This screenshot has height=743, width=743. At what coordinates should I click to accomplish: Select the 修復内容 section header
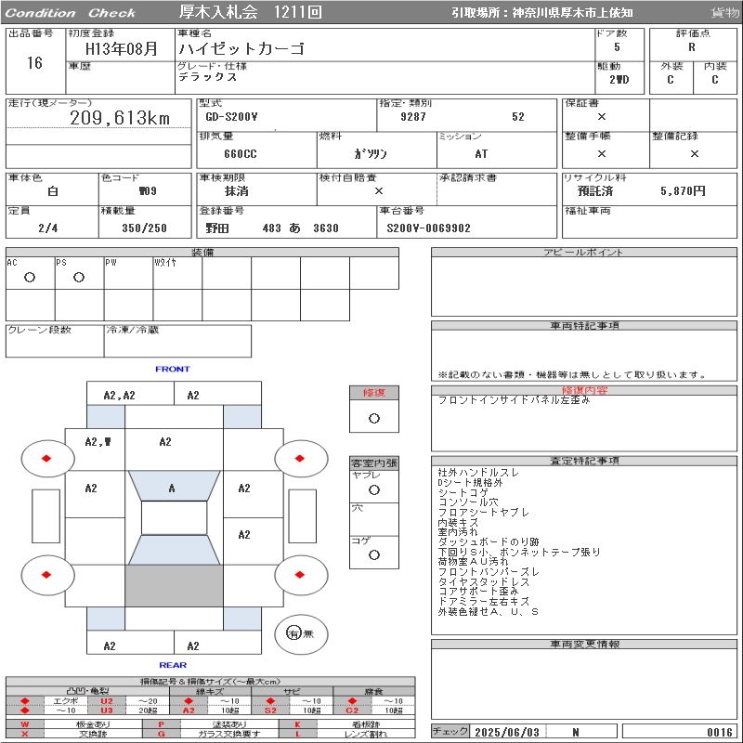tap(584, 391)
